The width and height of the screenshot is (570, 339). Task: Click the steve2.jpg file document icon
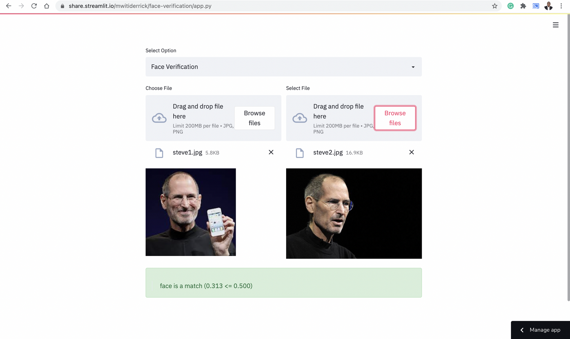(x=300, y=153)
